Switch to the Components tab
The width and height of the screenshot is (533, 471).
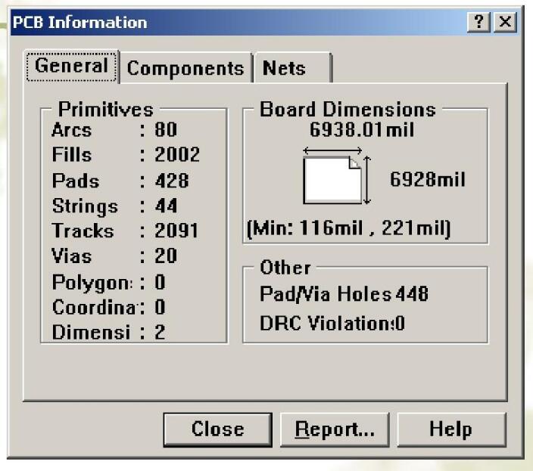click(x=186, y=69)
